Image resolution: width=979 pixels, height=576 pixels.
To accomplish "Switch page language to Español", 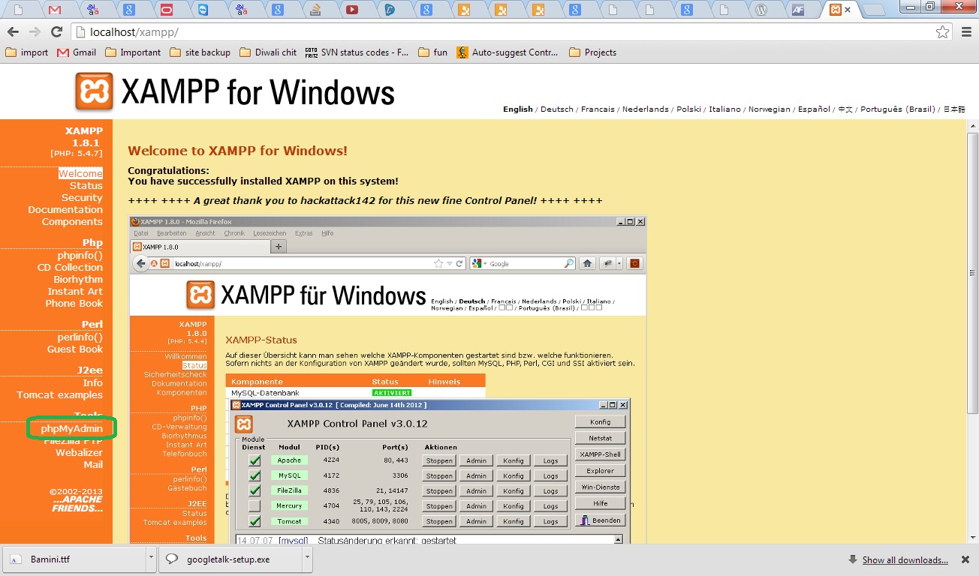I will coord(814,109).
